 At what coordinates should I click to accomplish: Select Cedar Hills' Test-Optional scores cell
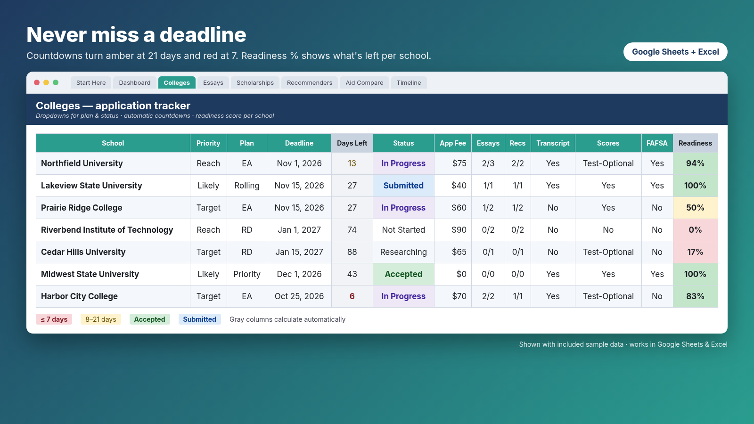click(x=608, y=252)
